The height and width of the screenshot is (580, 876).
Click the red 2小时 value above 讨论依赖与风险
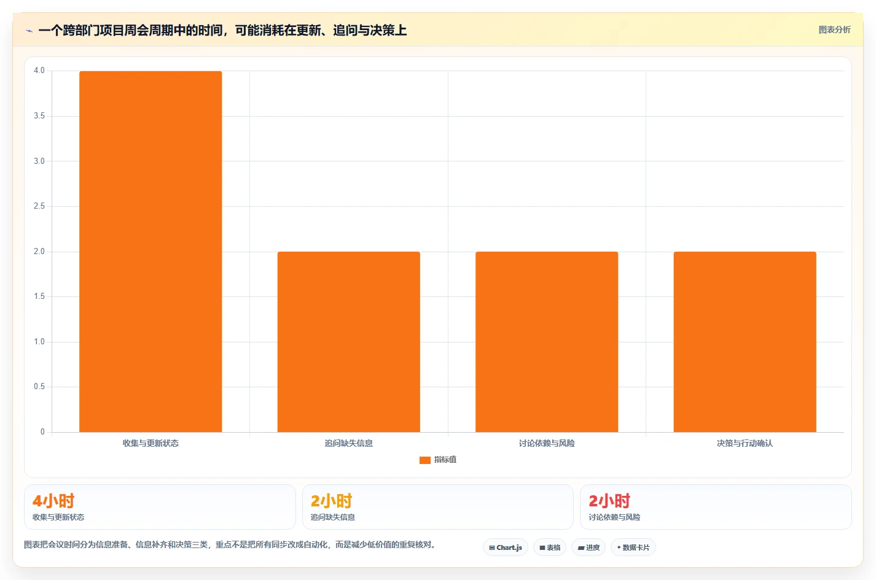(609, 501)
